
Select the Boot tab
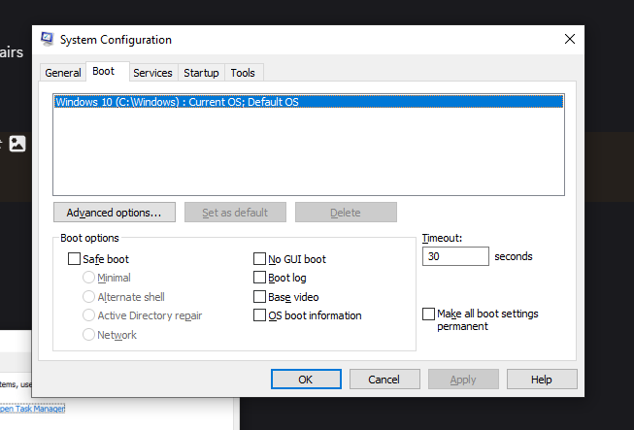pos(103,72)
